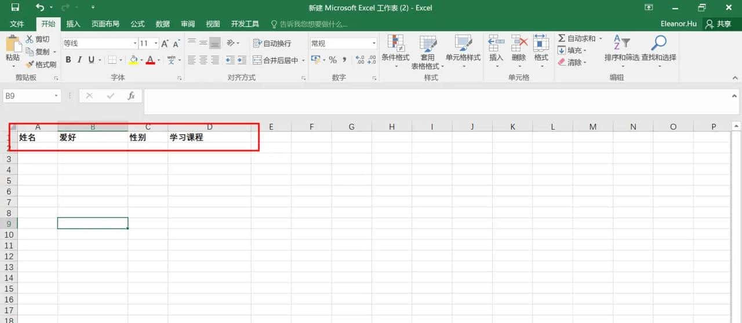The height and width of the screenshot is (323, 742).
Task: Click into the formula bar
Action: click(438, 101)
